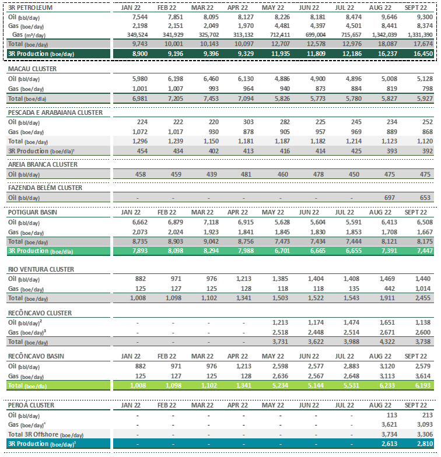Screen dimensions: 441x457
Task: Select AUG 22 header in Peroá Cluster row
Action: [x=380, y=406]
